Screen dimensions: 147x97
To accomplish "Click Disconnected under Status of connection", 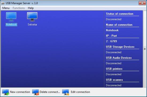I will [x=114, y=19].
